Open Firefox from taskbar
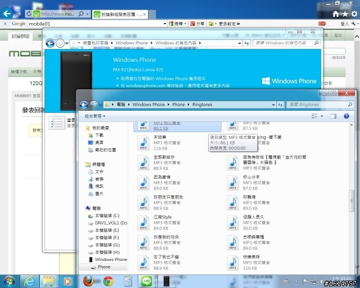This screenshot has width=360, height=288. tap(88, 281)
